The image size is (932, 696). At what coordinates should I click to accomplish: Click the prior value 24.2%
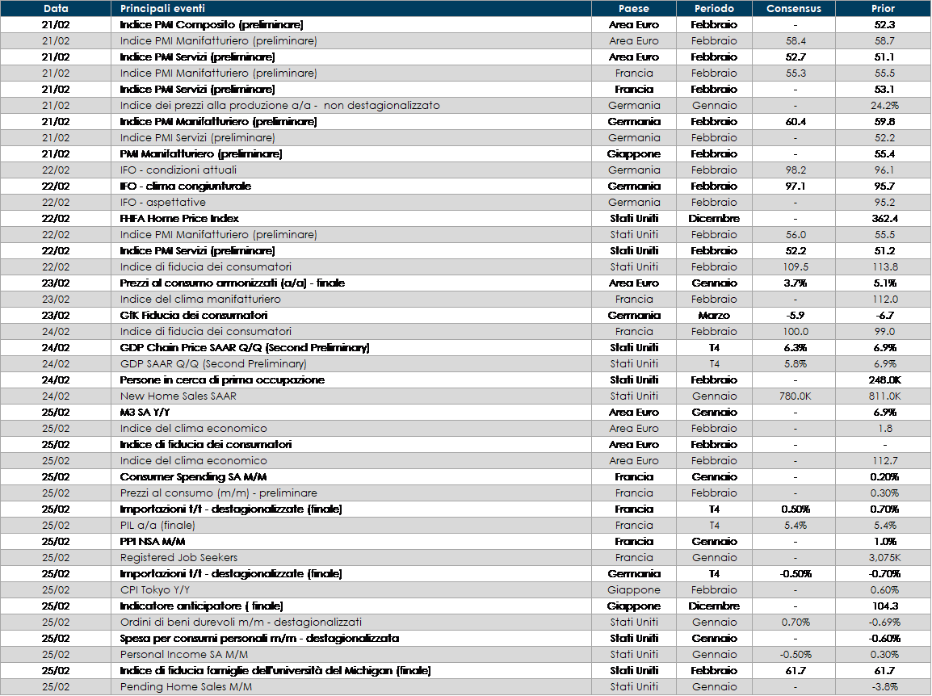click(884, 106)
